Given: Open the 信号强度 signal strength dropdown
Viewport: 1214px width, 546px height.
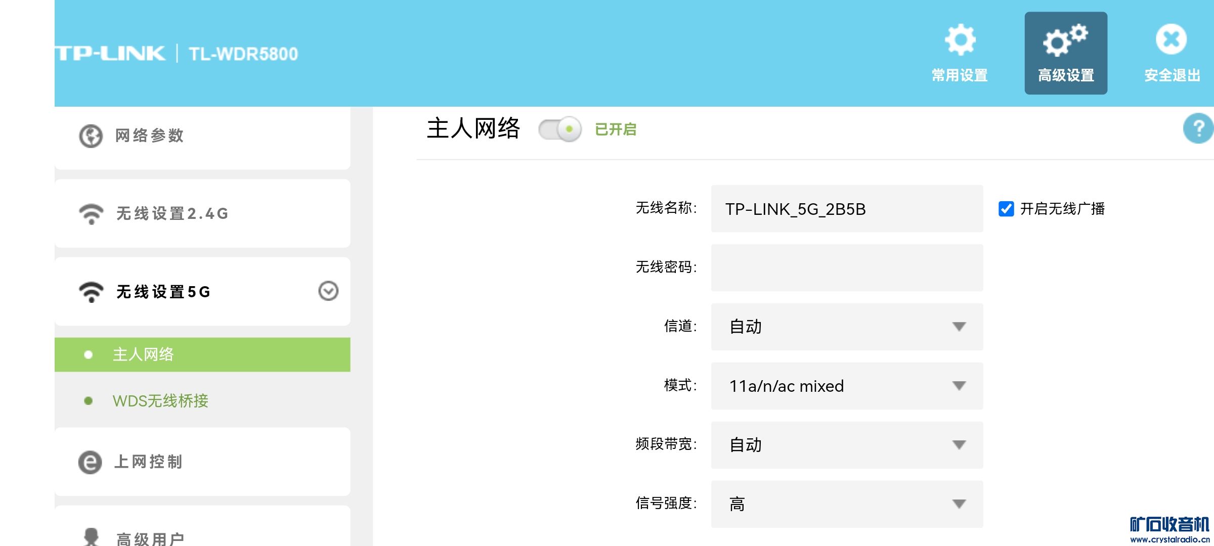Looking at the screenshot, I should click(x=847, y=504).
